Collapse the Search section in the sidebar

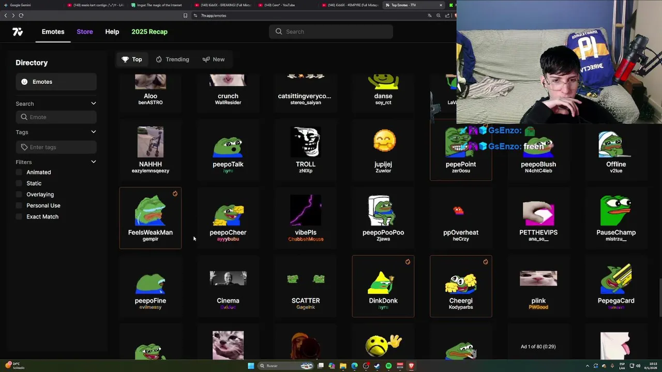94,104
